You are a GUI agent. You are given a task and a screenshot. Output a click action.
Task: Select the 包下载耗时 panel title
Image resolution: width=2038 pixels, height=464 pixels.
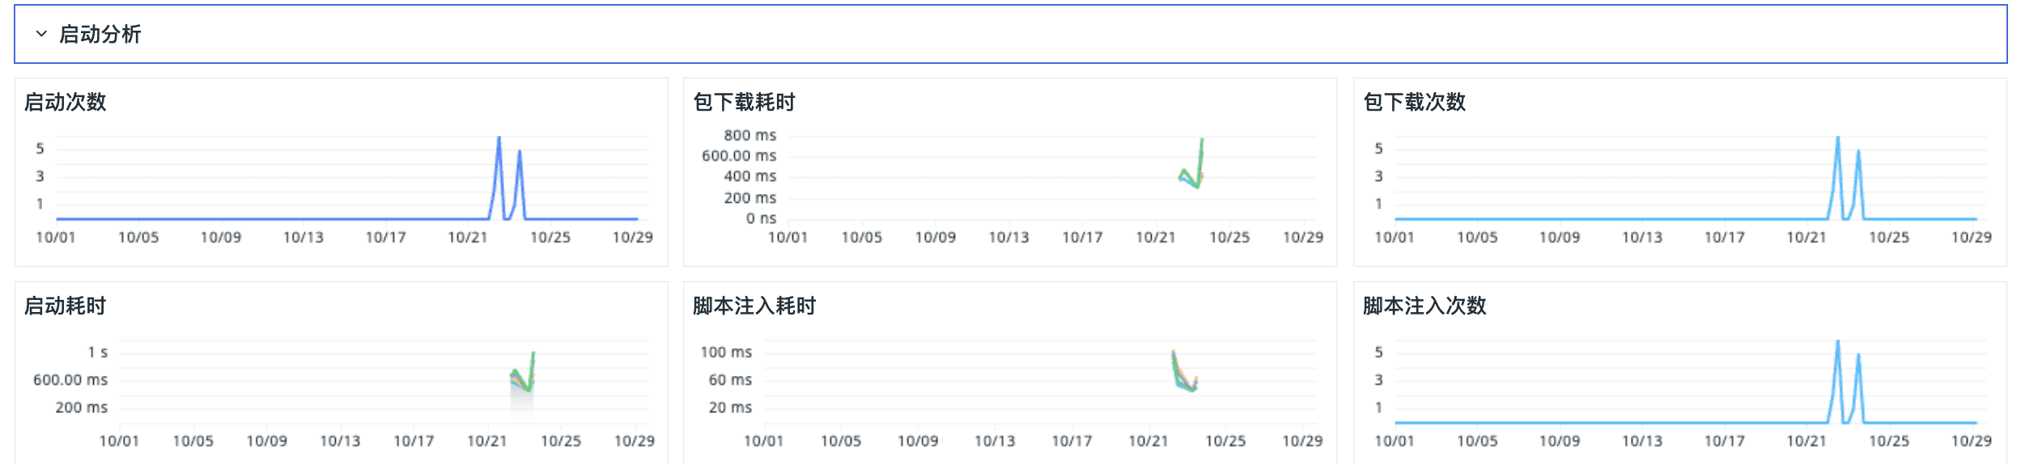point(744,102)
